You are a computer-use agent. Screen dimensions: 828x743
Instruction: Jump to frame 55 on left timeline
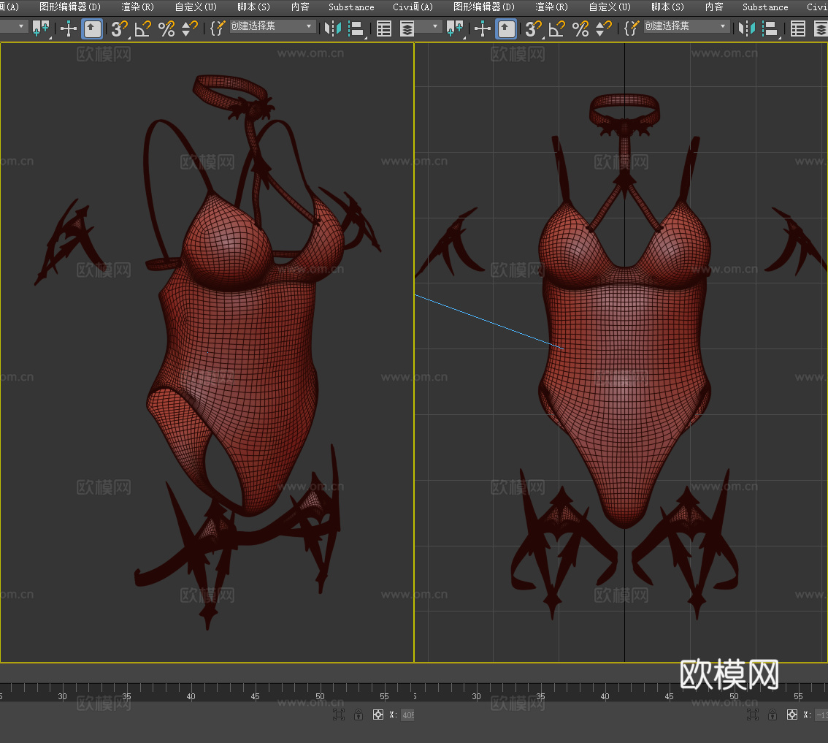[384, 696]
